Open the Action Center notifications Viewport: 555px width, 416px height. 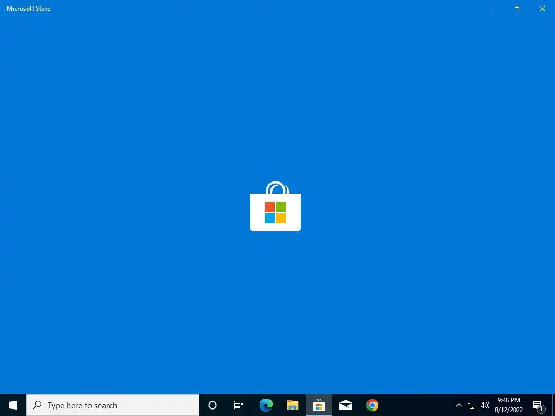click(x=538, y=405)
